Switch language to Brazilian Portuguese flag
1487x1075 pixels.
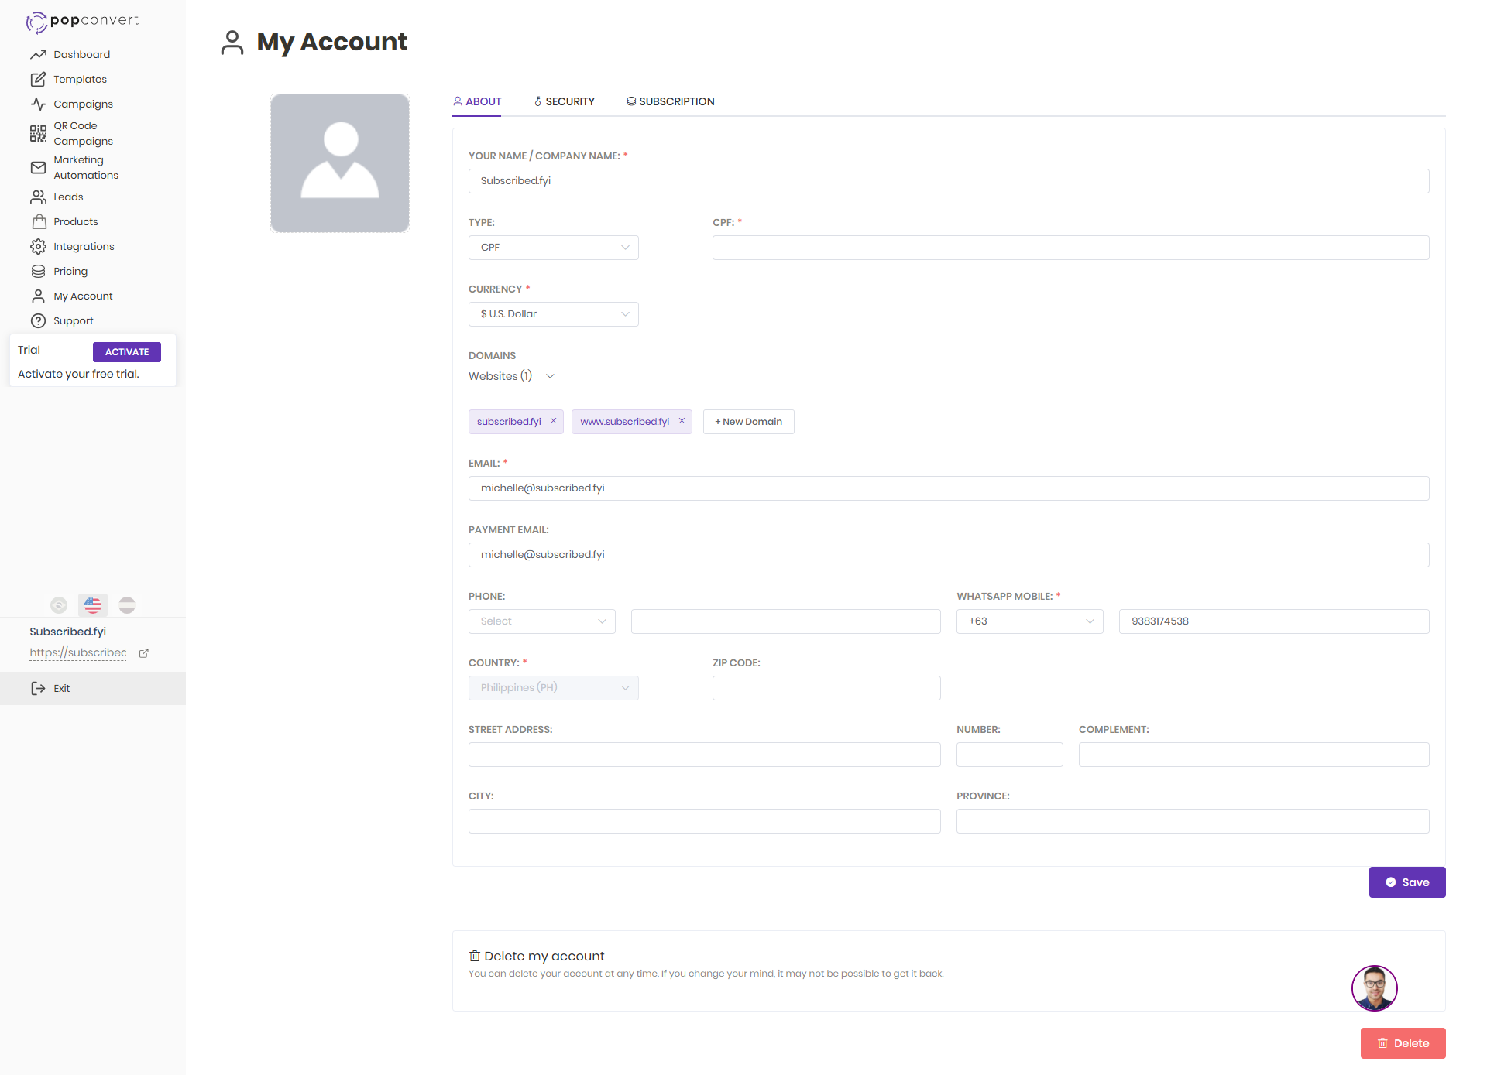[59, 605]
